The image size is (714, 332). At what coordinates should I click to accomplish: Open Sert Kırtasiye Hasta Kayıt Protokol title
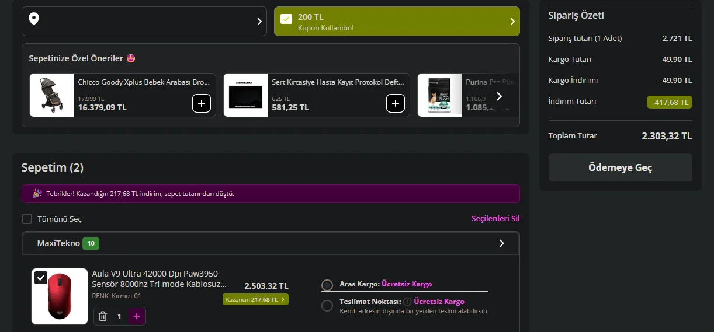pyautogui.click(x=338, y=82)
